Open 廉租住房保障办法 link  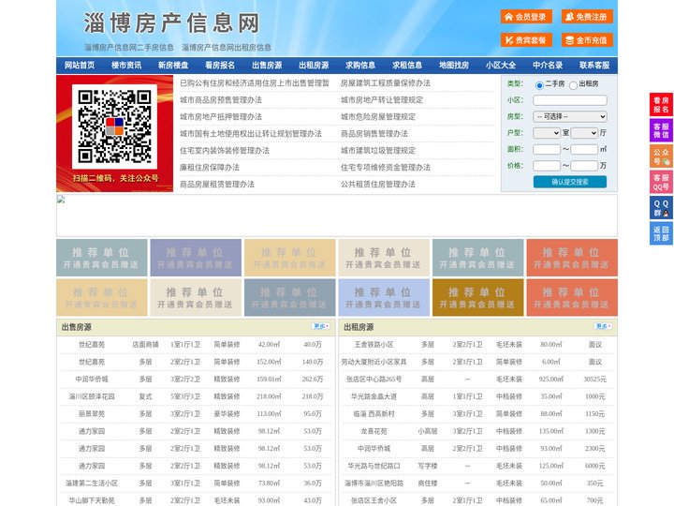pos(210,168)
